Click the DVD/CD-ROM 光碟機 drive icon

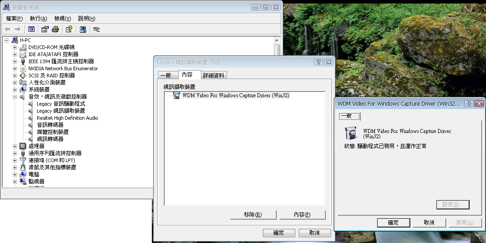point(23,47)
